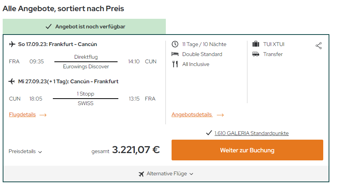Expand Alternative Flüge section
Viewport: 342px width, 188px height.
pos(166,174)
